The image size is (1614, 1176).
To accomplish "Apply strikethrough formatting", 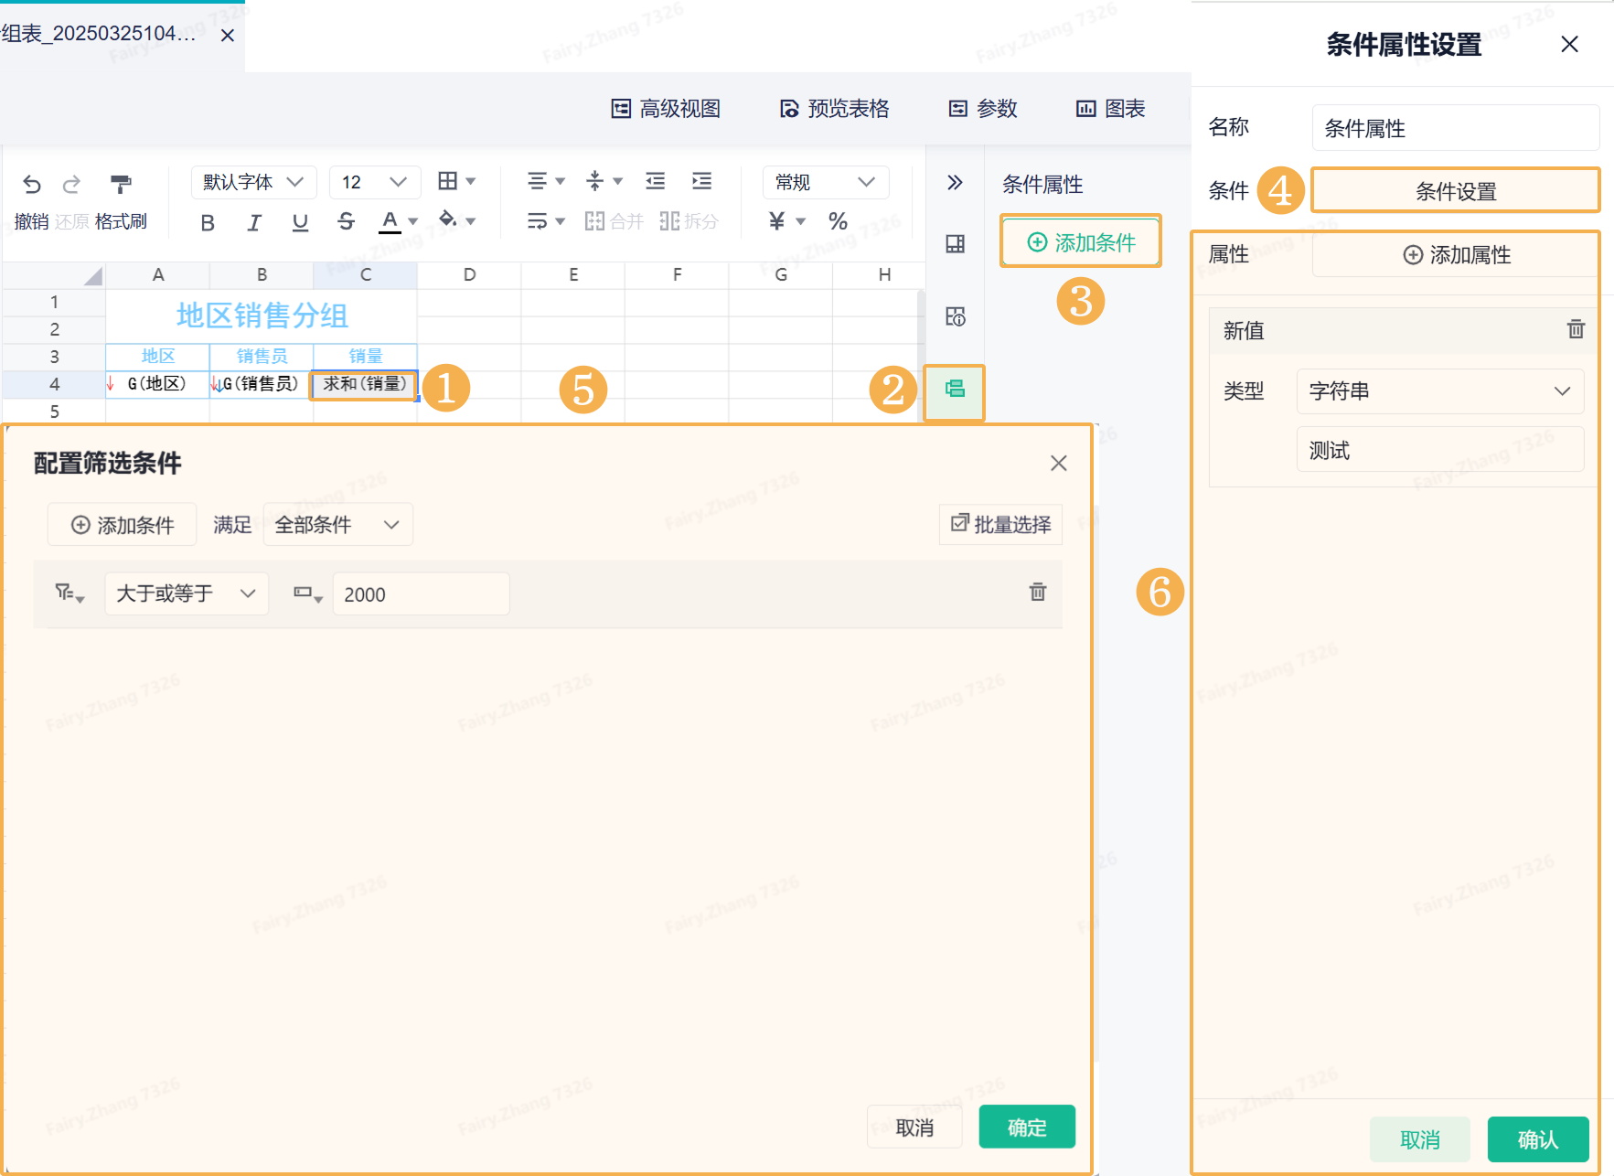I will click(346, 221).
